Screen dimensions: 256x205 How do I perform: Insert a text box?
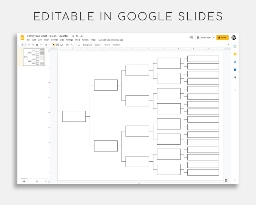pyautogui.click(x=58, y=45)
